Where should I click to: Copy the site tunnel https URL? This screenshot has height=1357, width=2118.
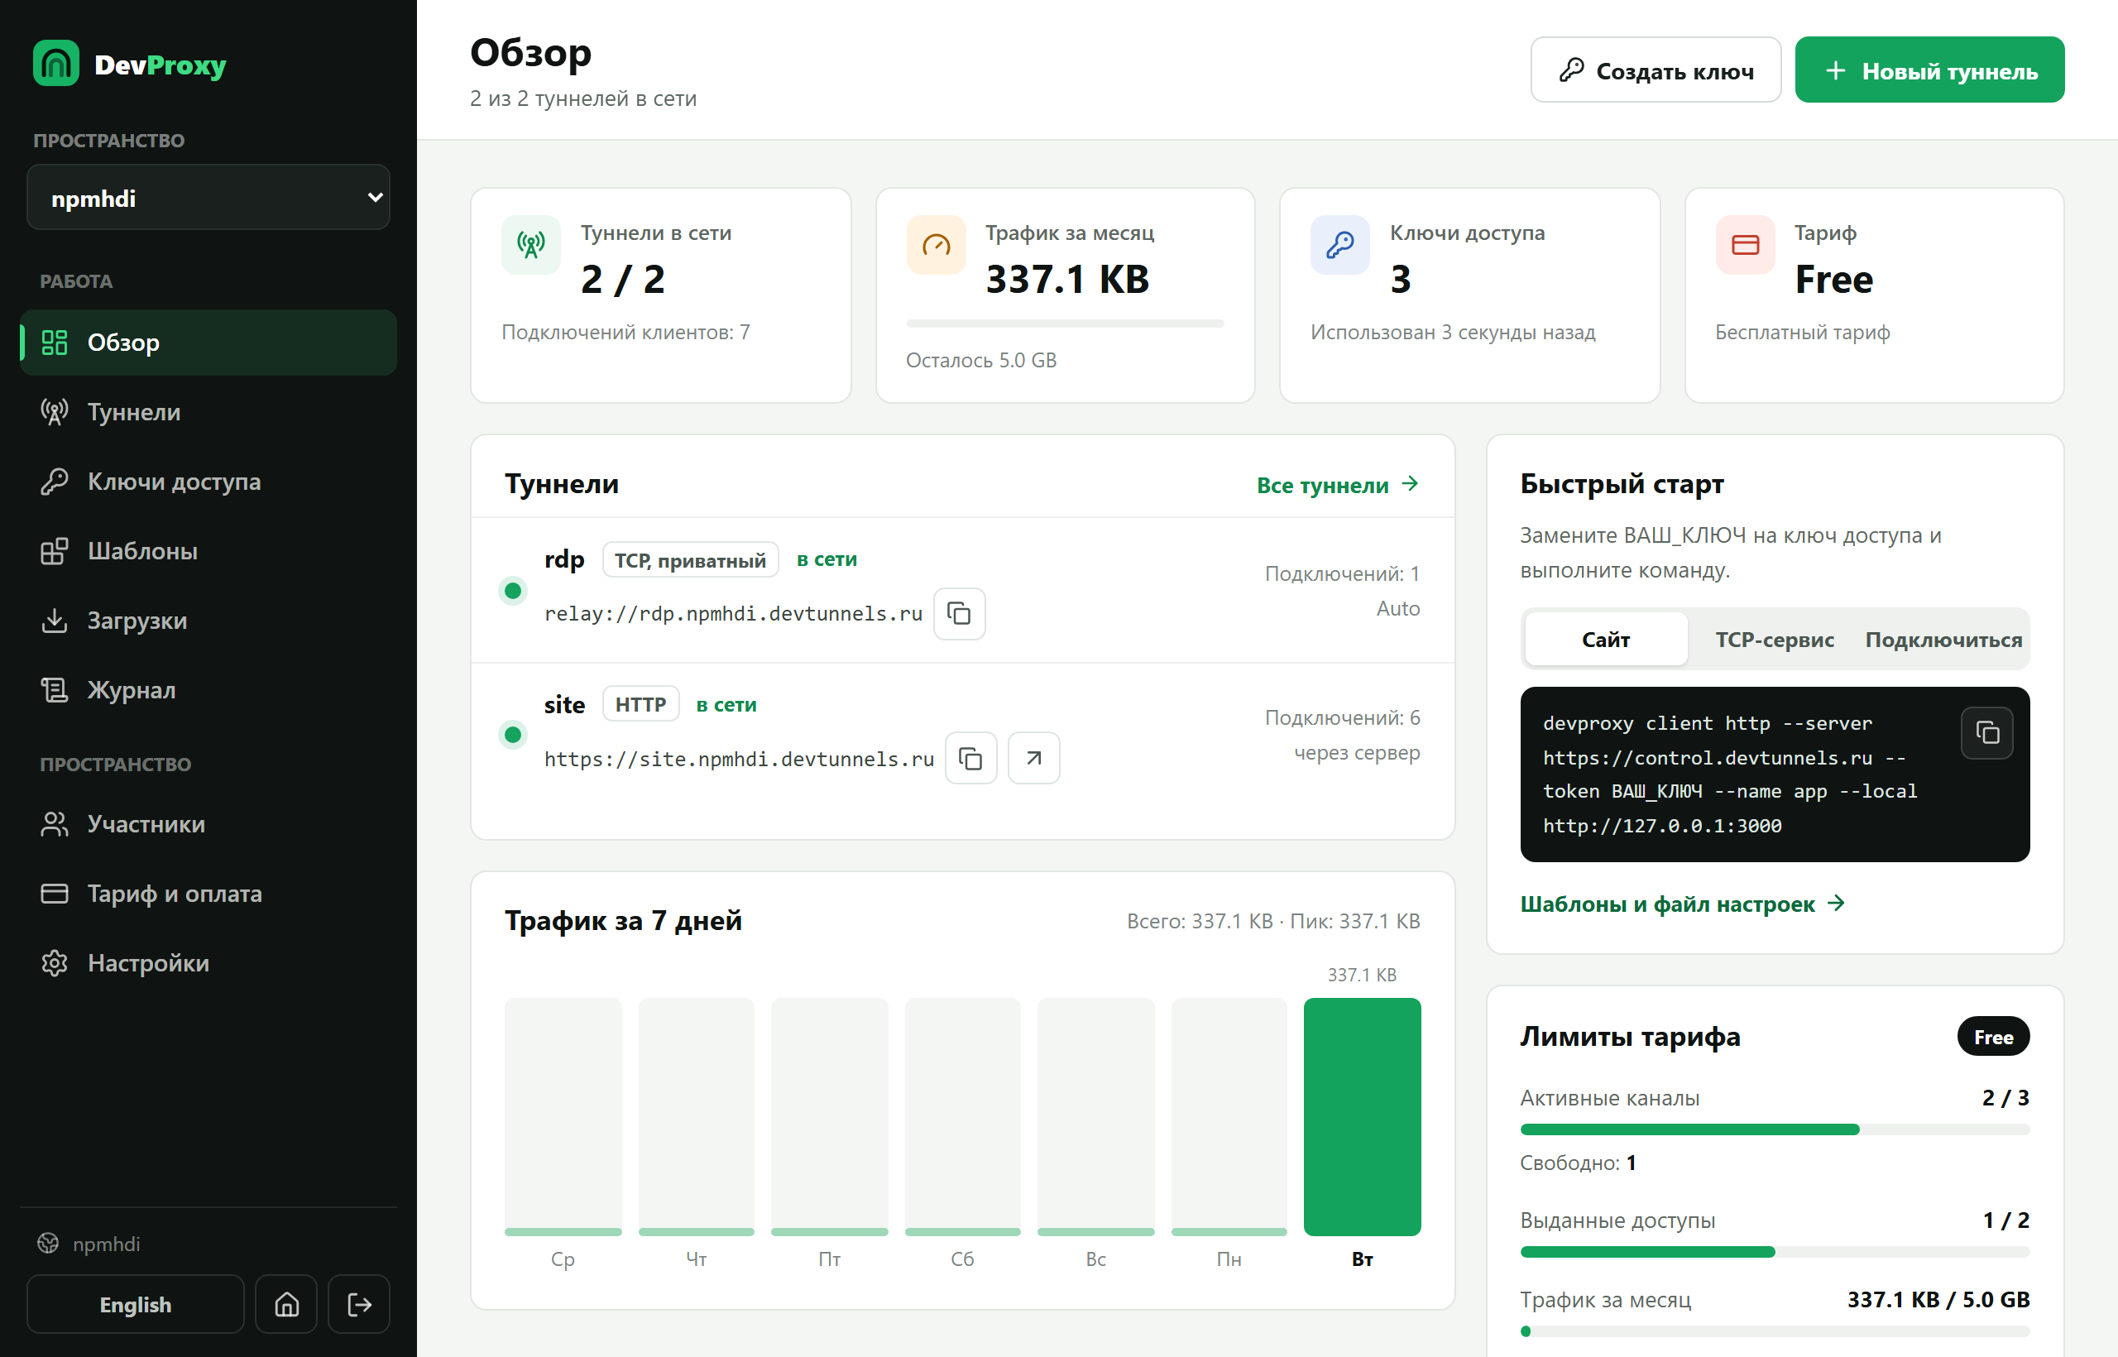(970, 758)
